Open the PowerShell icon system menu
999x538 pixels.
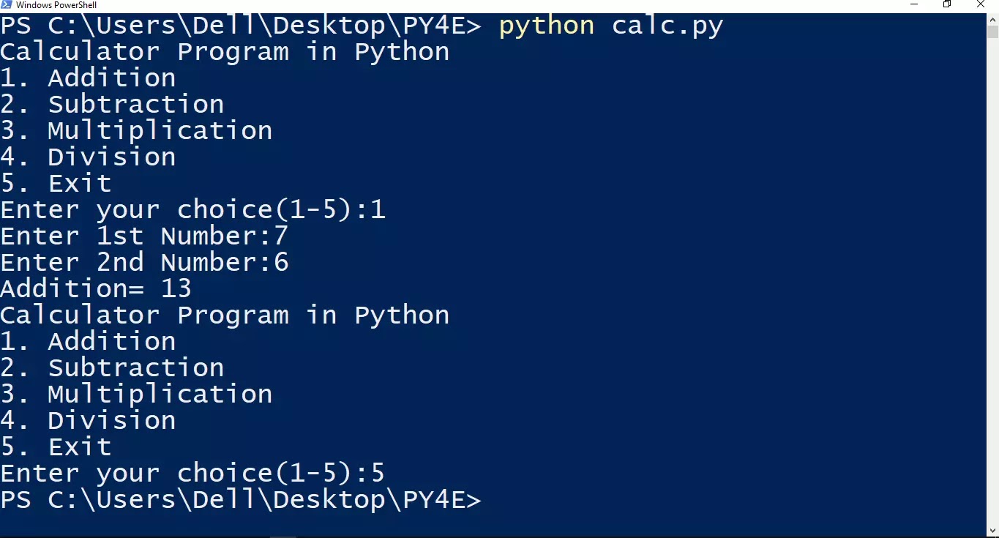pyautogui.click(x=7, y=5)
